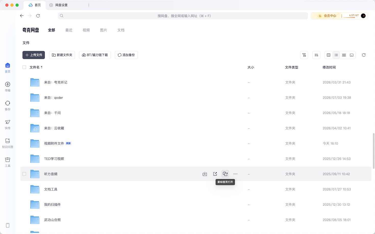Open the 知识问答 sidebar icon

coord(8,143)
